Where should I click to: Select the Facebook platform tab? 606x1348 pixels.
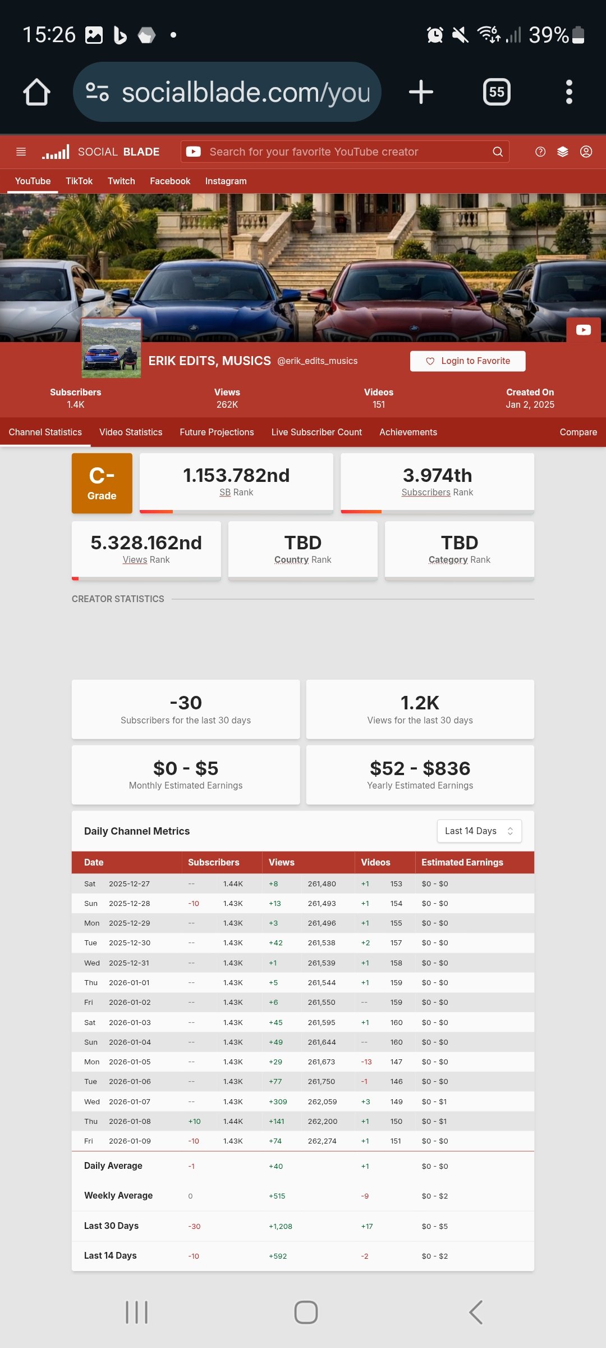170,181
